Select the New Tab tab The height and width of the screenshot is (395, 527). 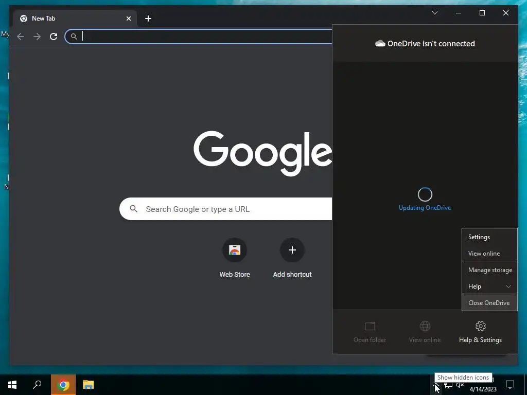(75, 19)
